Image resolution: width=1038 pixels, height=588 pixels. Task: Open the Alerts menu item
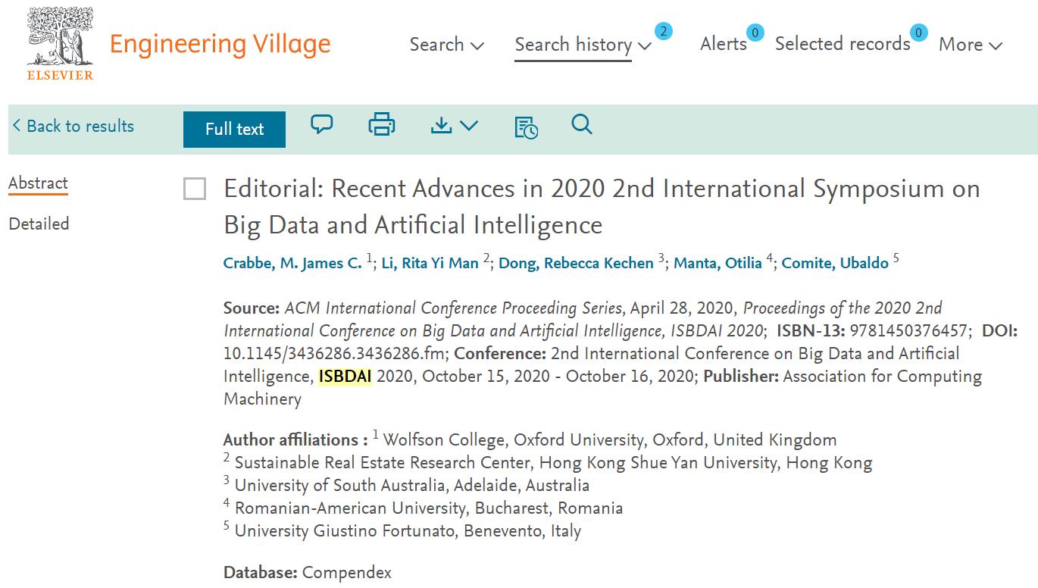click(x=723, y=44)
